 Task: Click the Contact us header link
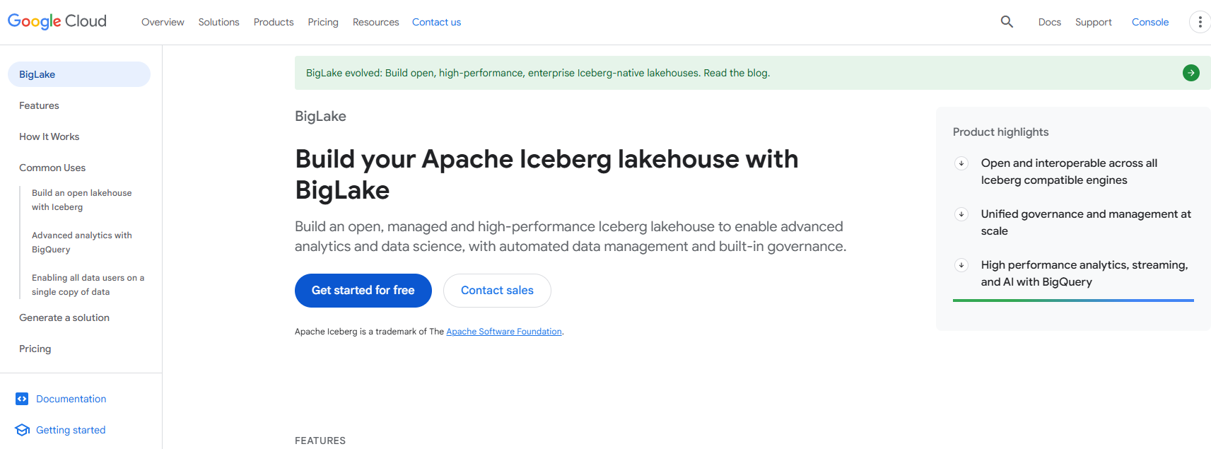436,22
